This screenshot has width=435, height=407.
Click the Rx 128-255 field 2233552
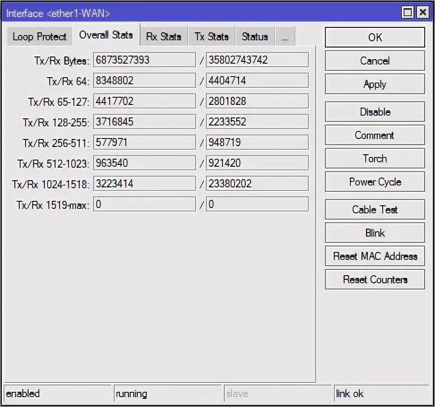tap(257, 121)
